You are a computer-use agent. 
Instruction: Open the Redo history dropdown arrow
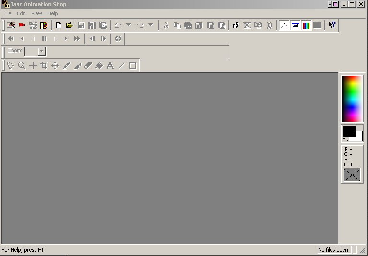tap(151, 25)
